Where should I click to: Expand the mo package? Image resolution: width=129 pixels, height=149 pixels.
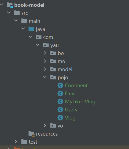pos(45,61)
